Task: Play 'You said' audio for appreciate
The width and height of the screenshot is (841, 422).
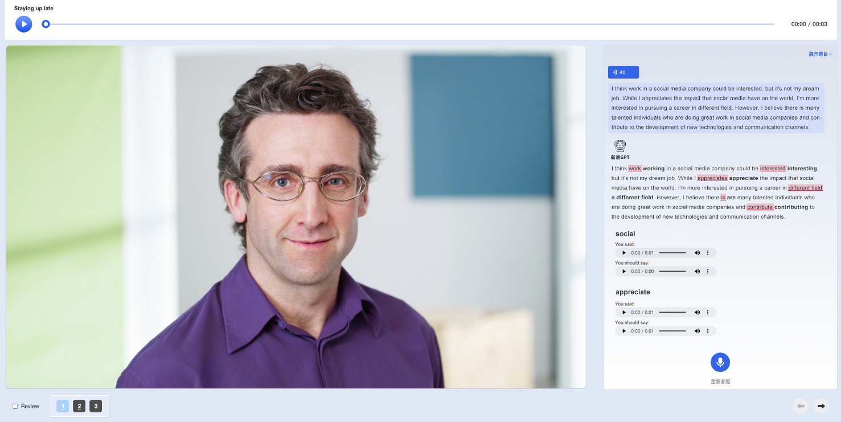Action: (x=624, y=313)
